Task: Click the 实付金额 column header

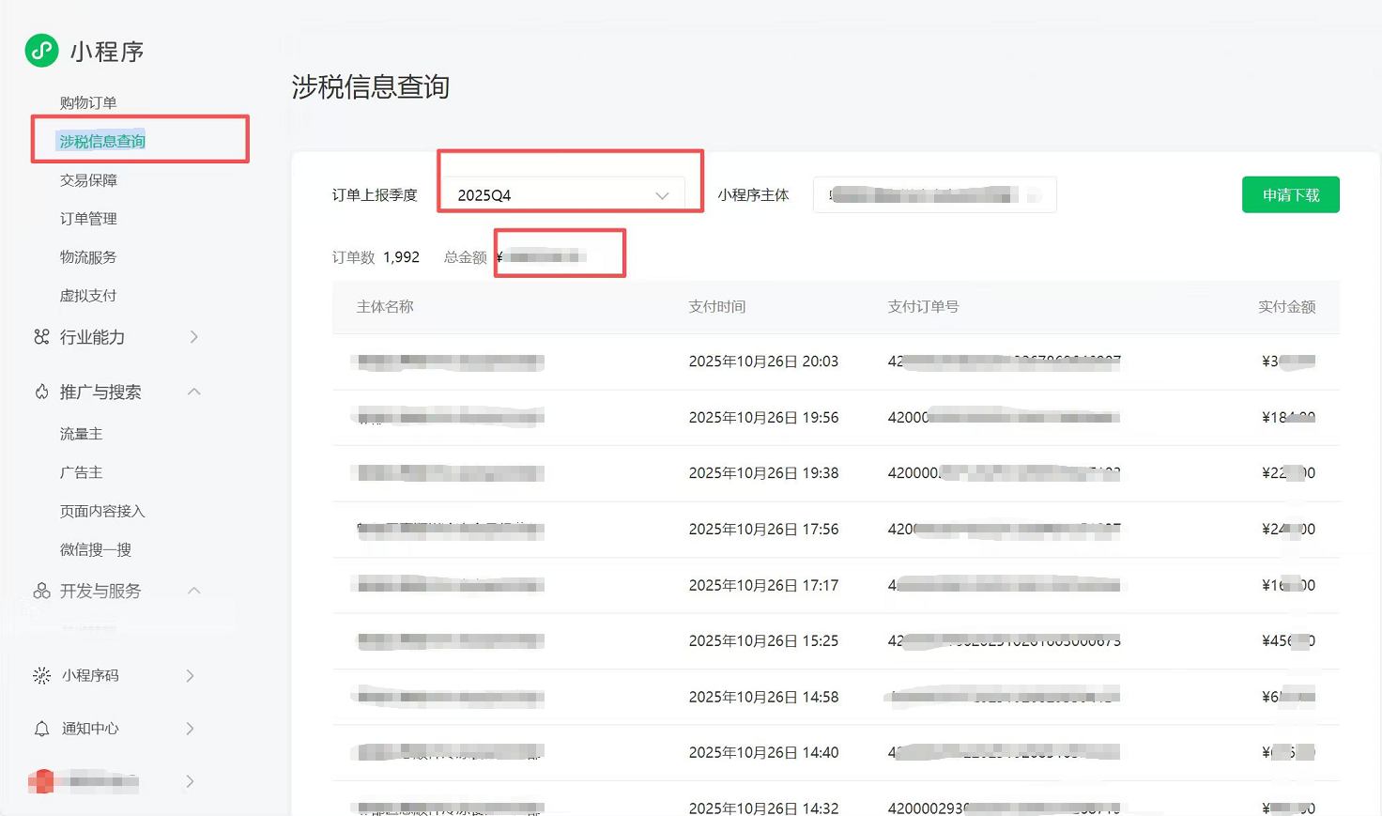Action: point(1287,307)
